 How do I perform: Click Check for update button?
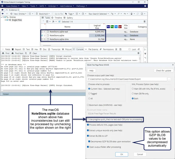point(163,71)
